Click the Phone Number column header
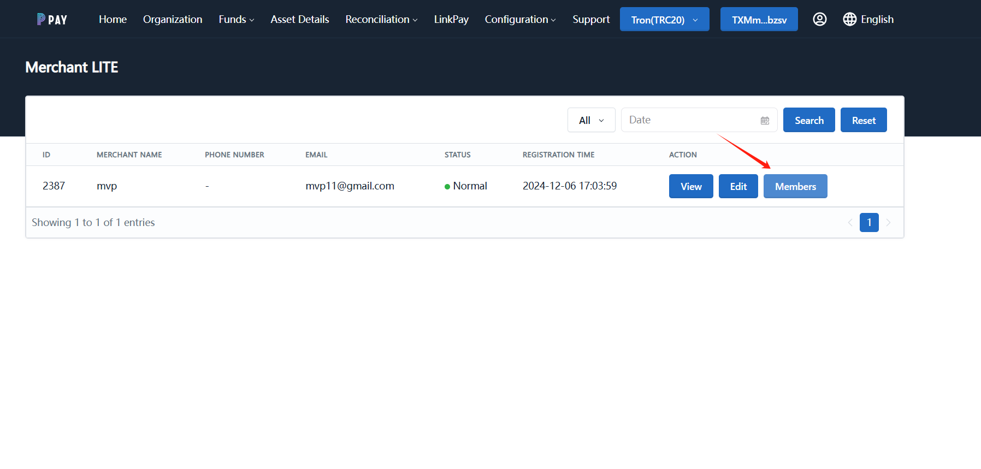Image resolution: width=981 pixels, height=469 pixels. pos(234,155)
